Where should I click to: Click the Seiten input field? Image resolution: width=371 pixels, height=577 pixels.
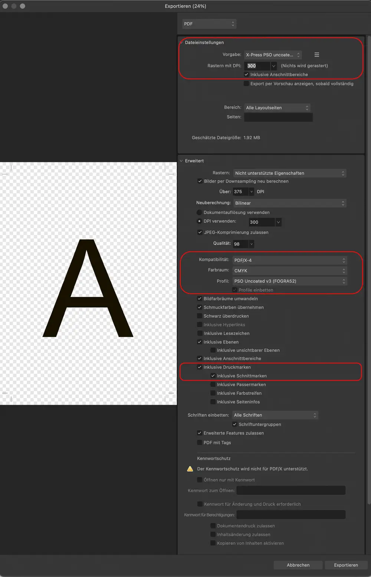tap(278, 117)
